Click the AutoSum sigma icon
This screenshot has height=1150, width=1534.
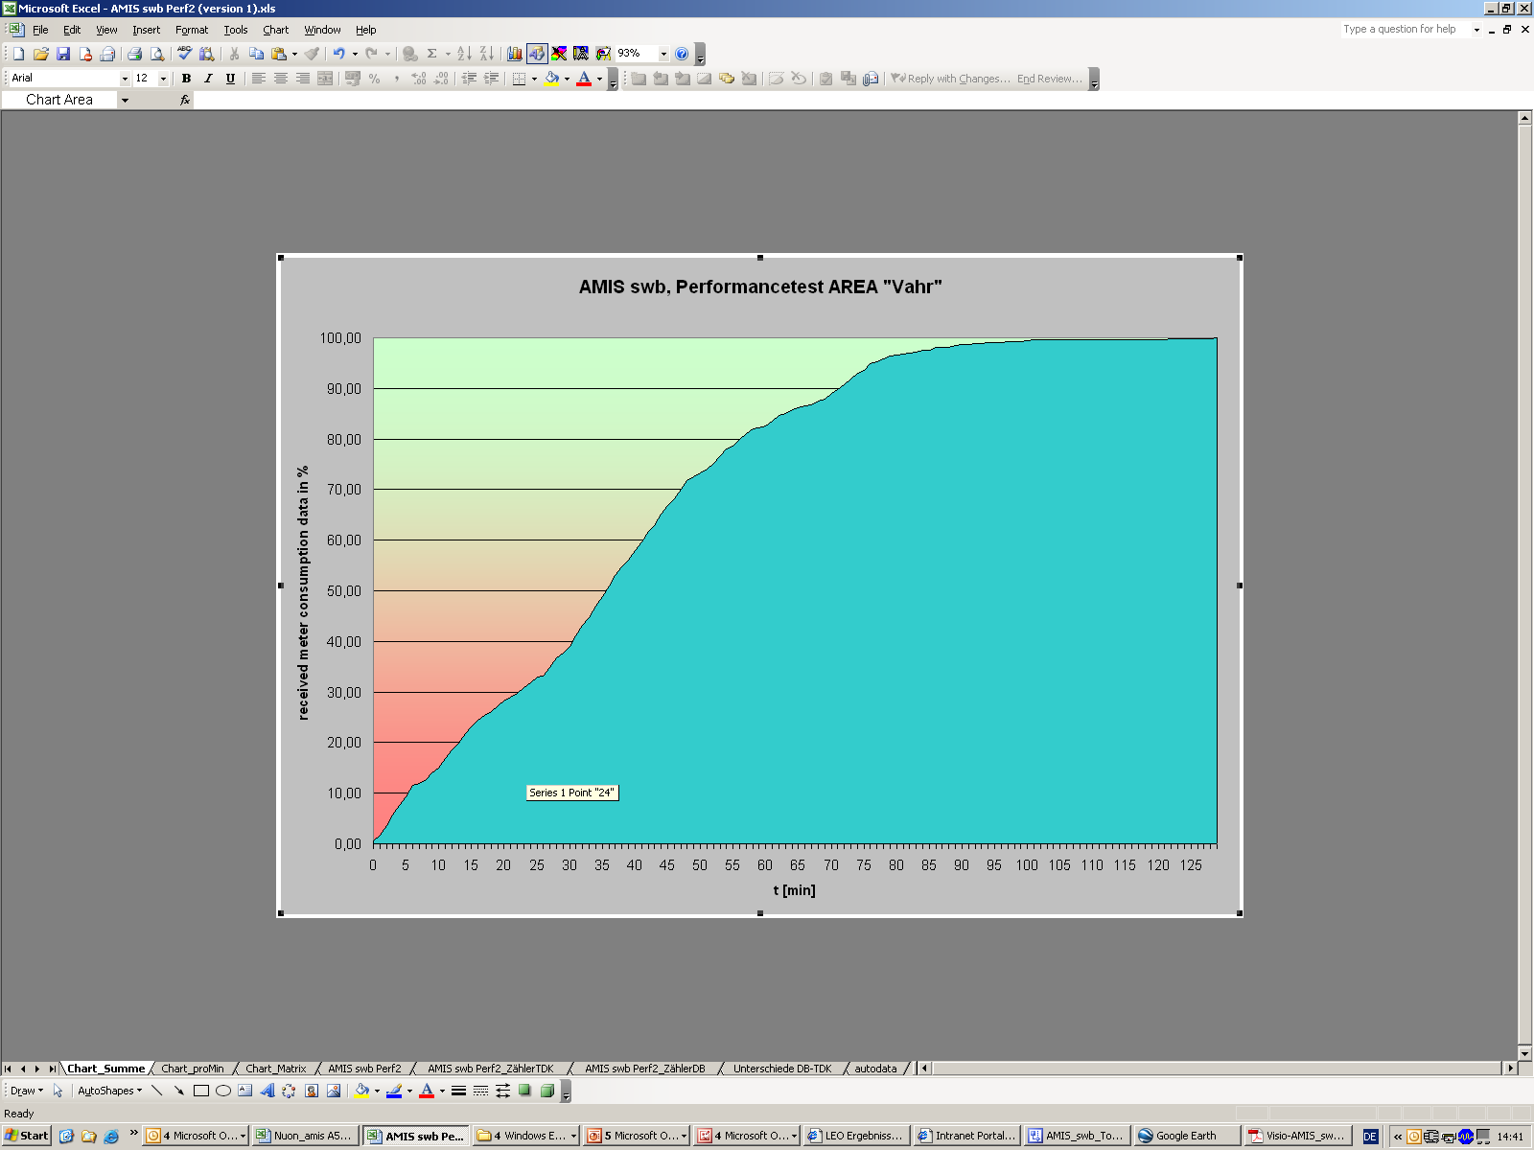(x=432, y=54)
